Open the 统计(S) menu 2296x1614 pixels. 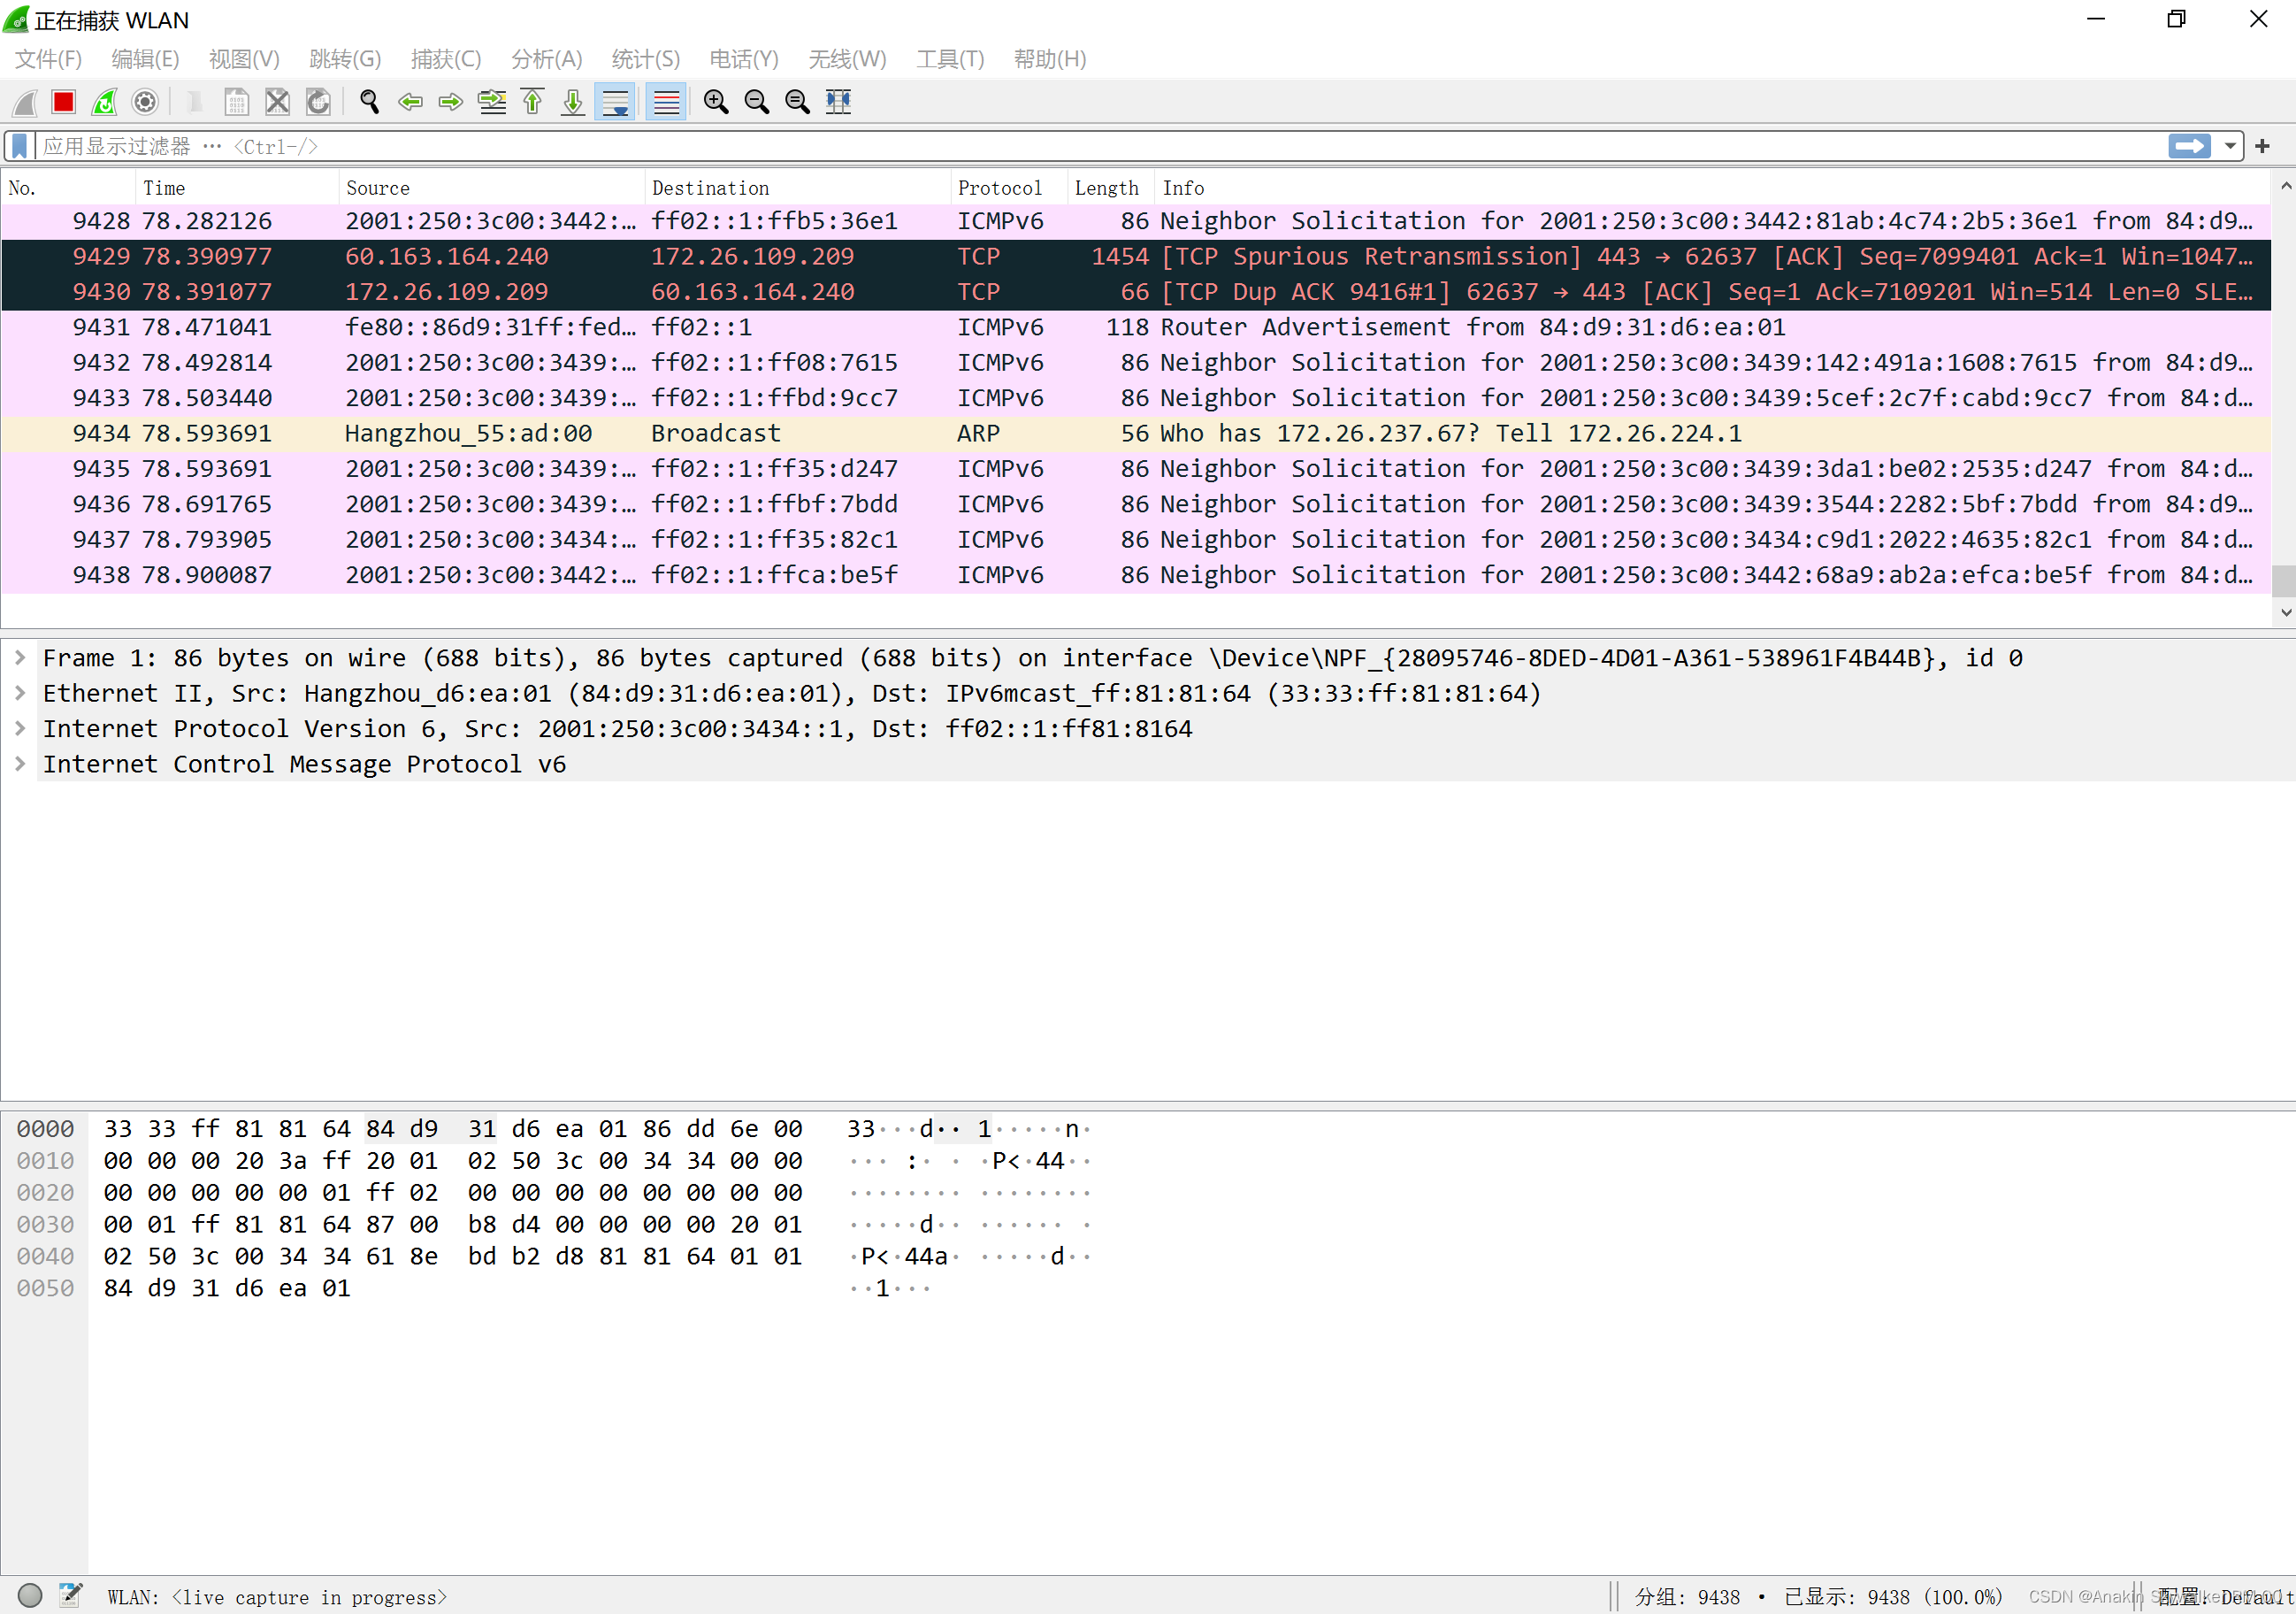pos(645,59)
